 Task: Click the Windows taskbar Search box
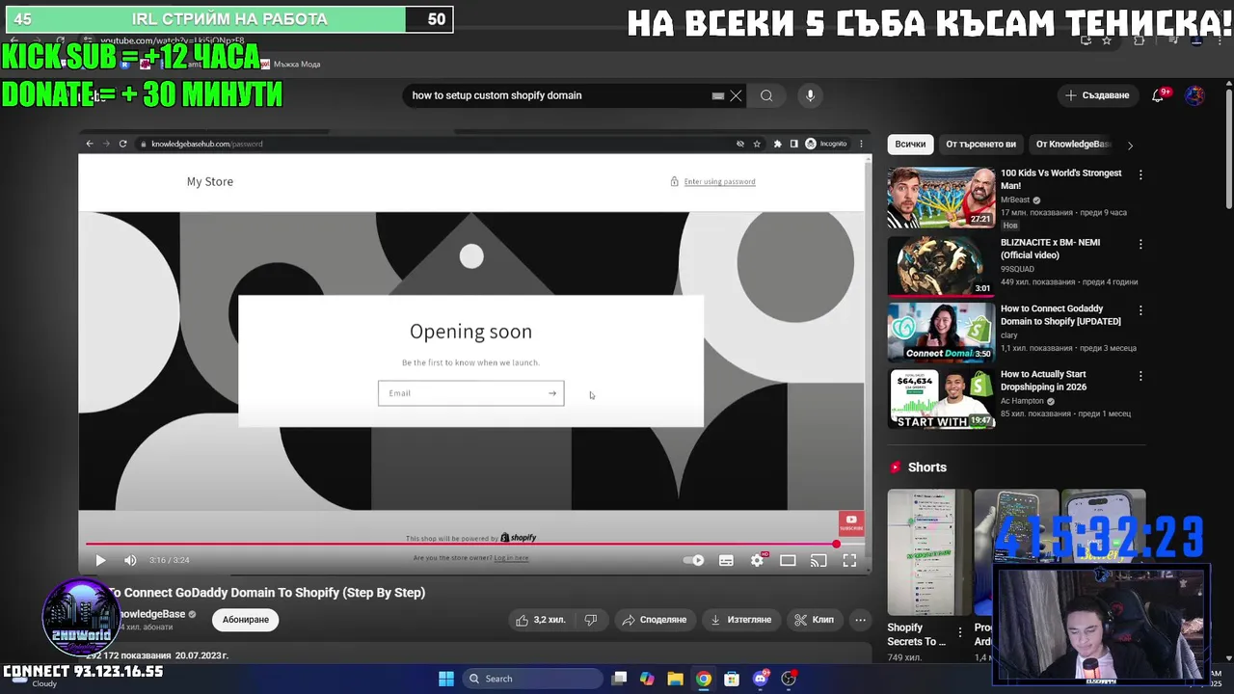pos(532,679)
